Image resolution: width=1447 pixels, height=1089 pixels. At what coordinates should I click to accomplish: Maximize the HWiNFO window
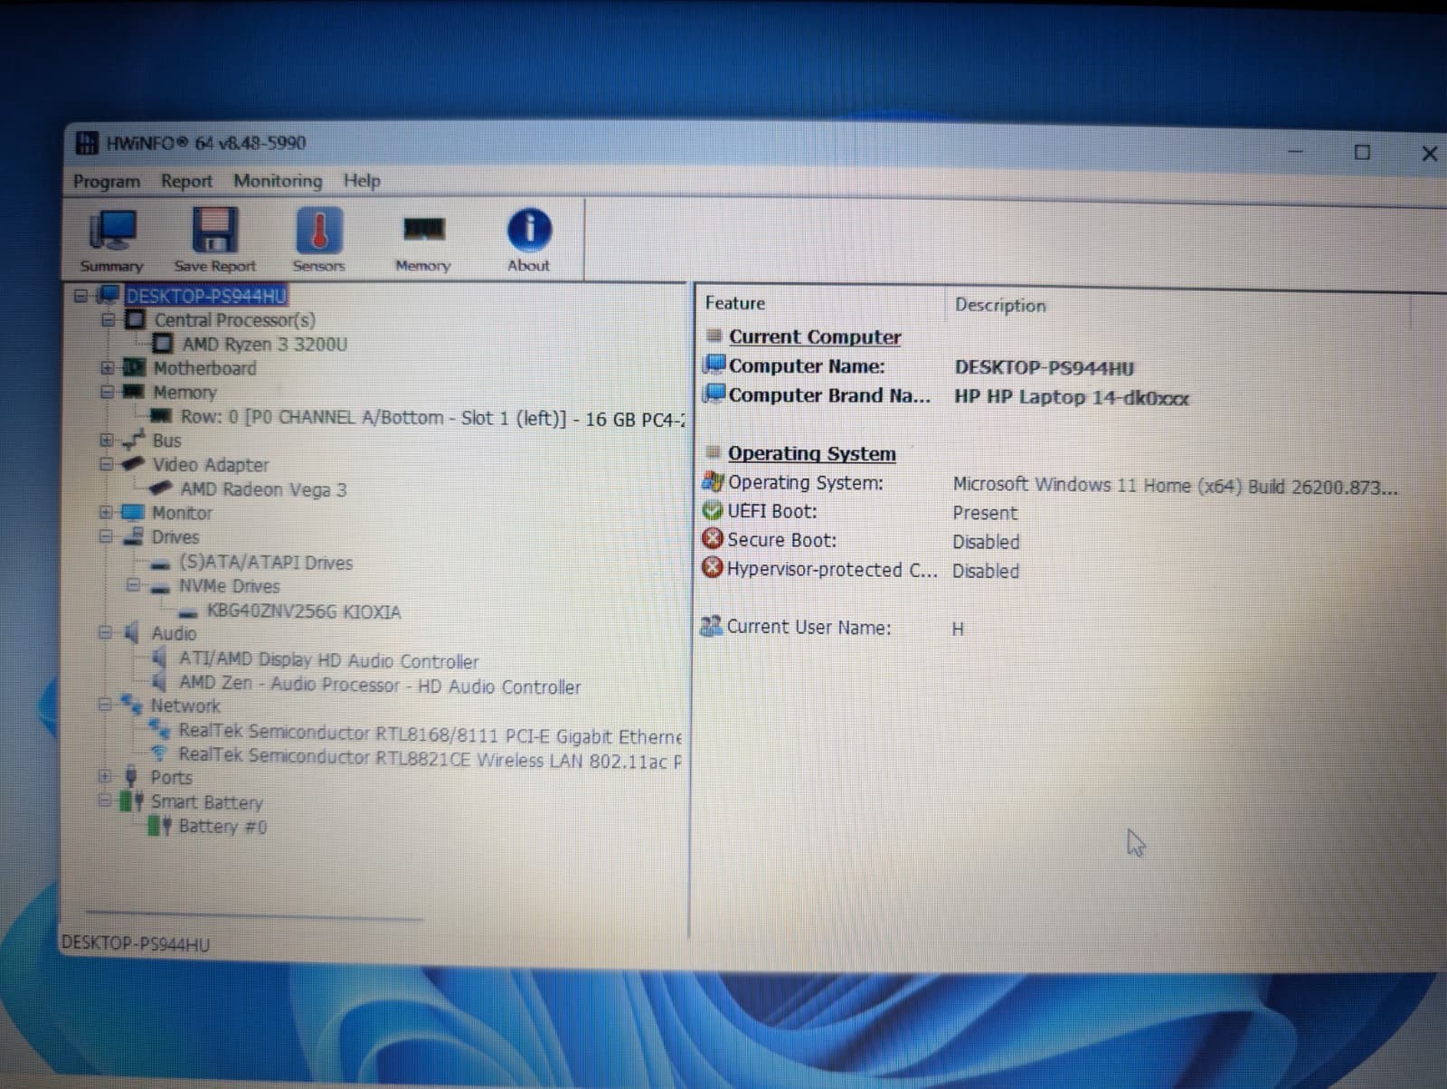click(x=1362, y=152)
